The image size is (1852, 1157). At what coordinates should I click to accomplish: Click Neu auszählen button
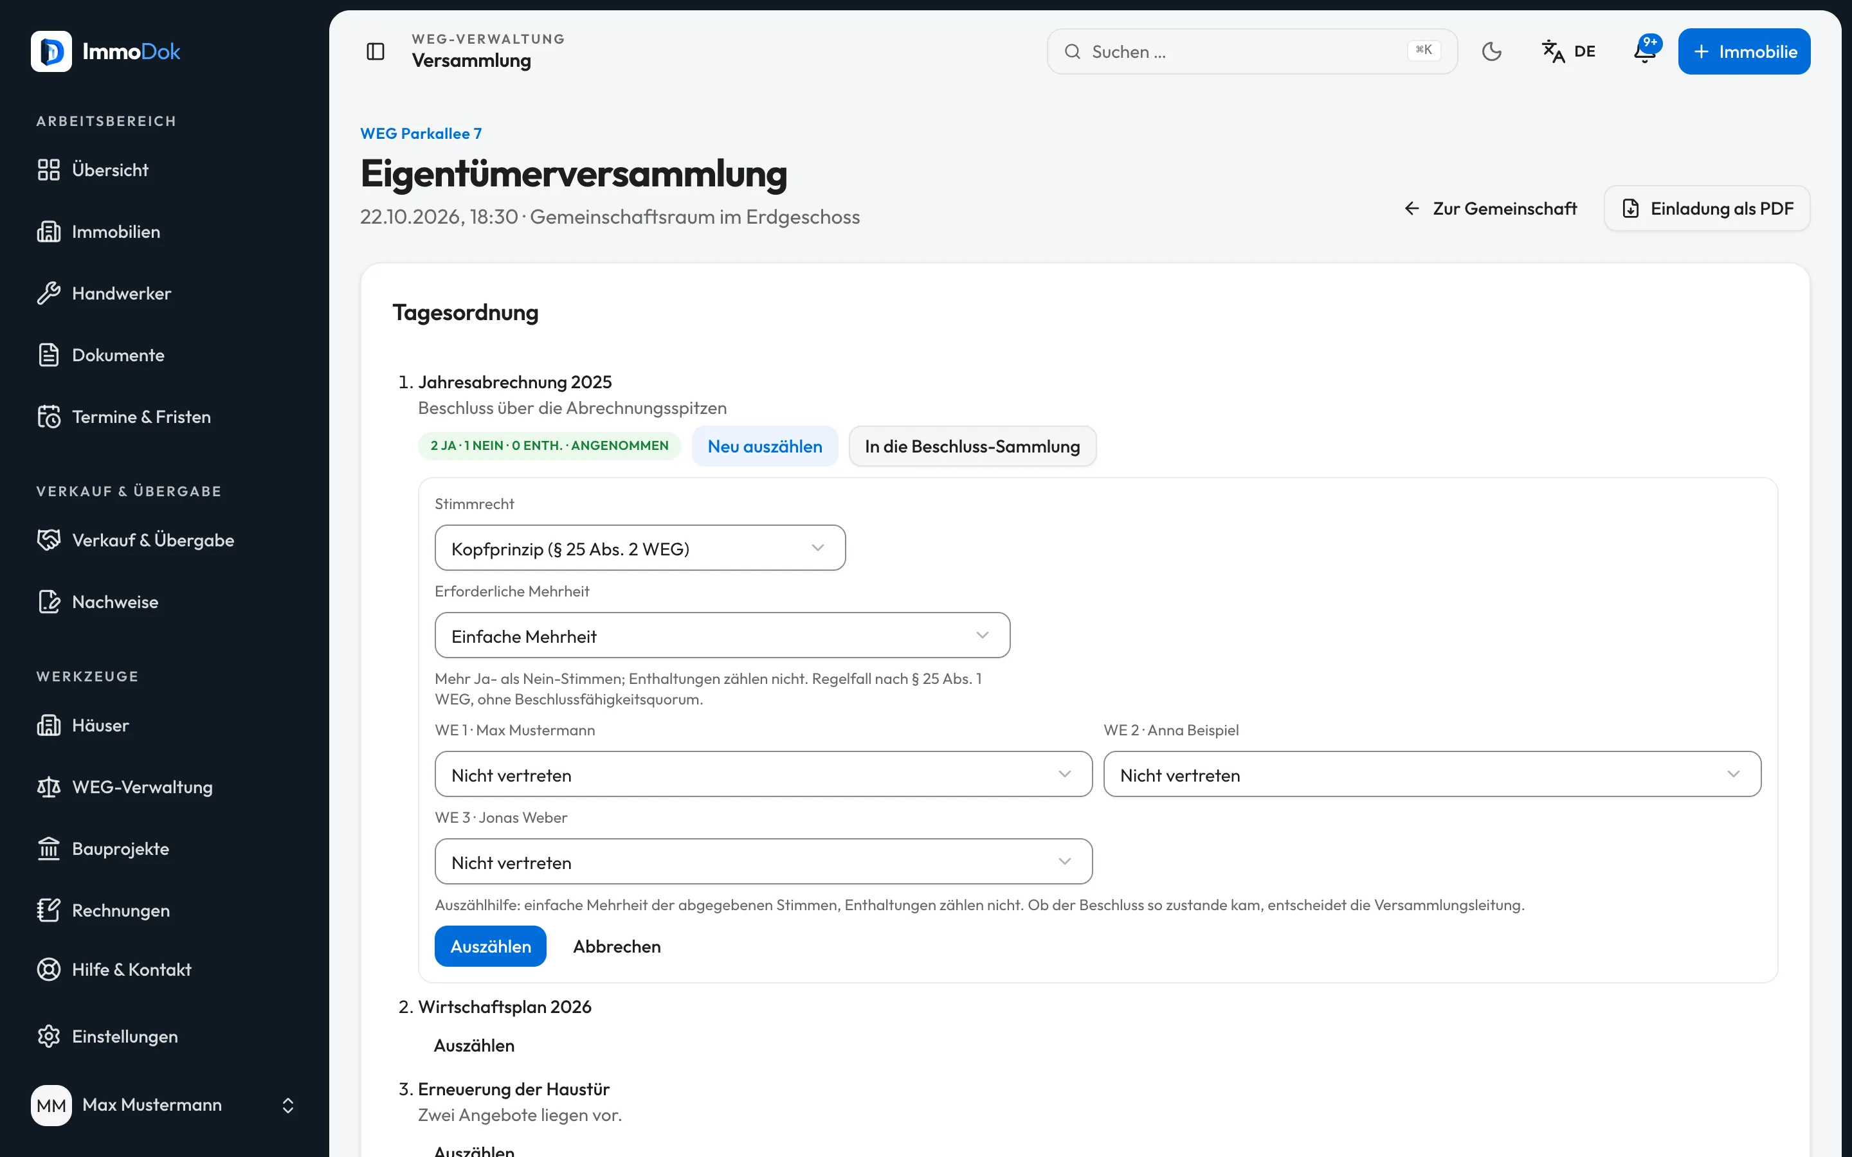click(x=765, y=446)
